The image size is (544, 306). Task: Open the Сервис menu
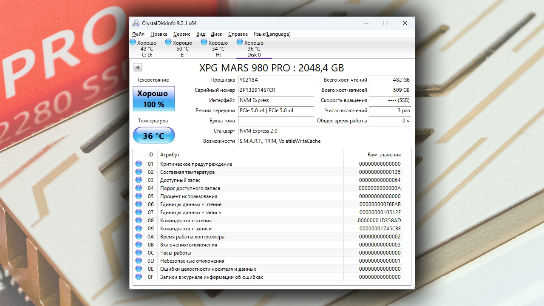182,34
